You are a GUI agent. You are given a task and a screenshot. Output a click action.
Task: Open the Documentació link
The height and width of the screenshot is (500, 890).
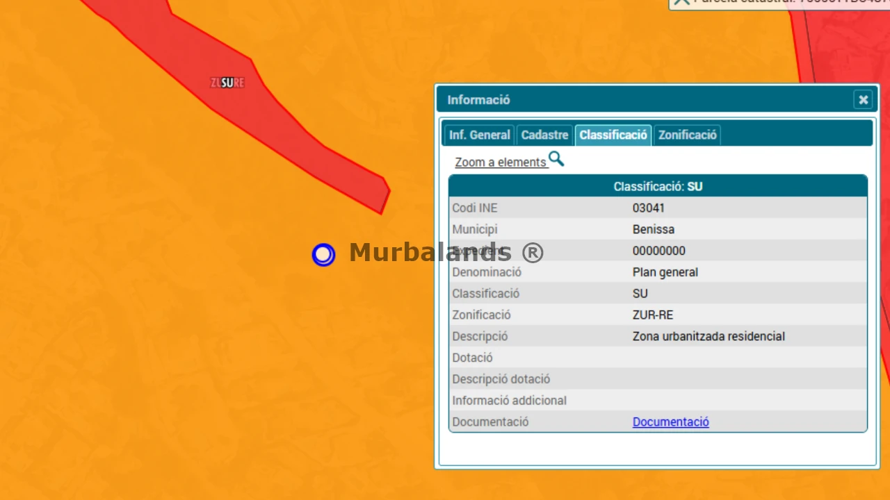click(671, 422)
